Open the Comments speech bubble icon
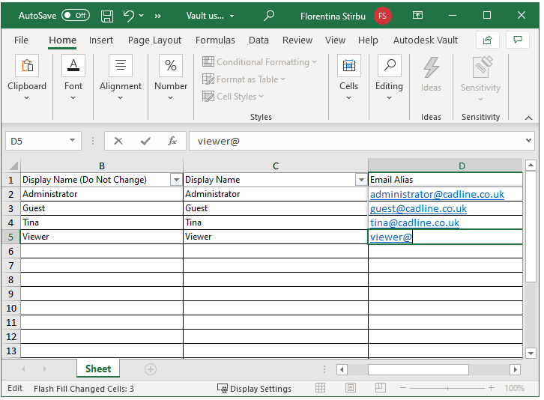This screenshot has height=400, width=544. 518,40
